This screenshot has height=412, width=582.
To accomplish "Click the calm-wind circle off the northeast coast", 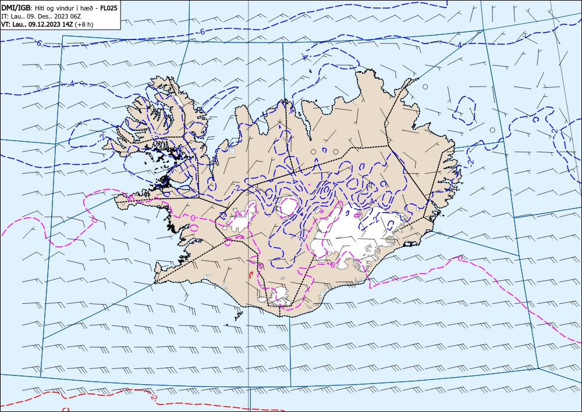I will tap(425, 87).
